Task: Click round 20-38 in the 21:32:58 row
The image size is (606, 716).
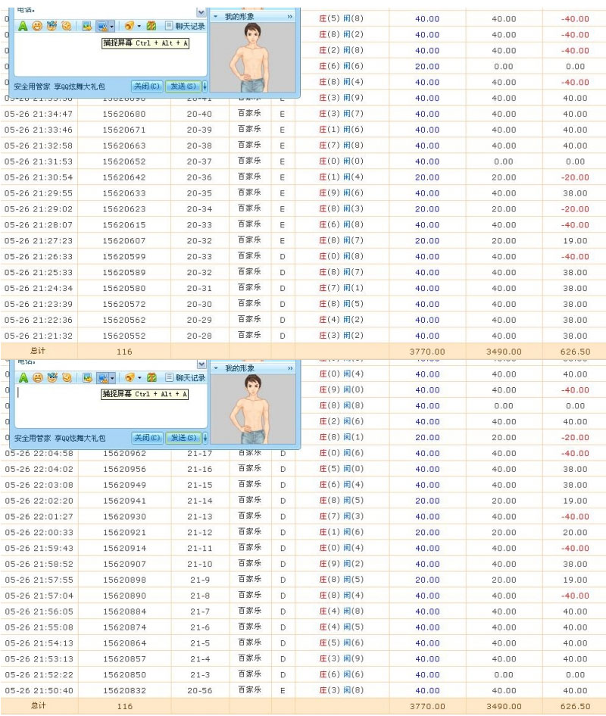Action: pyautogui.click(x=199, y=145)
